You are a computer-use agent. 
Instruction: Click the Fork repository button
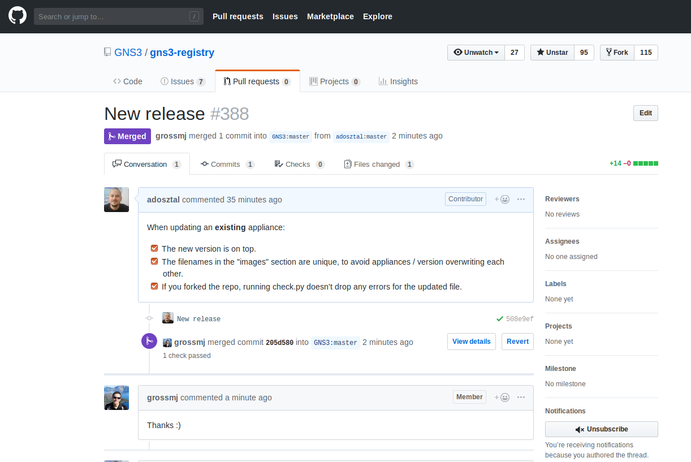(x=617, y=53)
